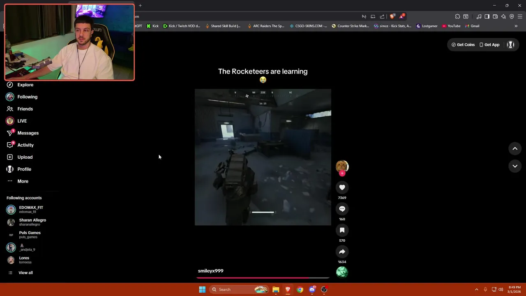Open the Kick bookmark

(x=152, y=26)
